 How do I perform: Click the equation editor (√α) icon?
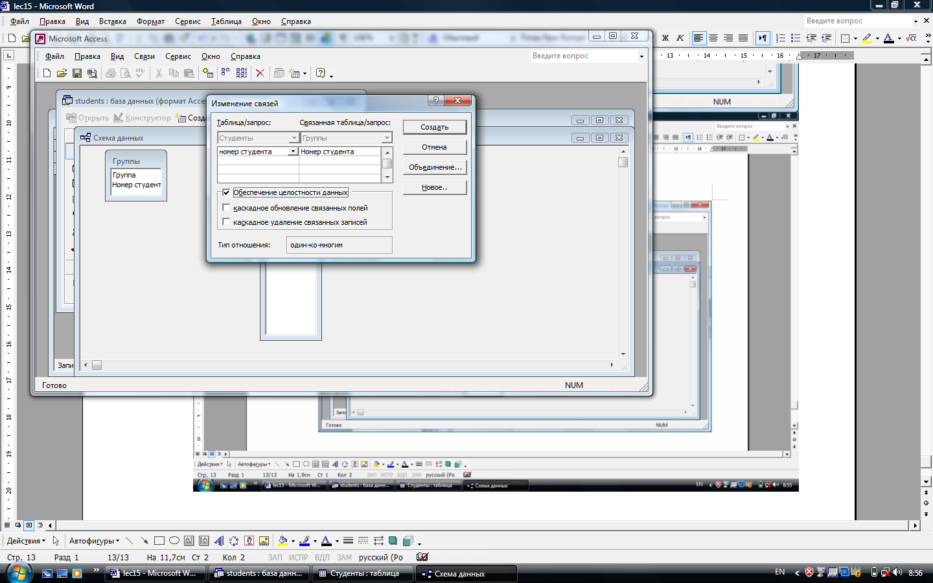point(912,38)
